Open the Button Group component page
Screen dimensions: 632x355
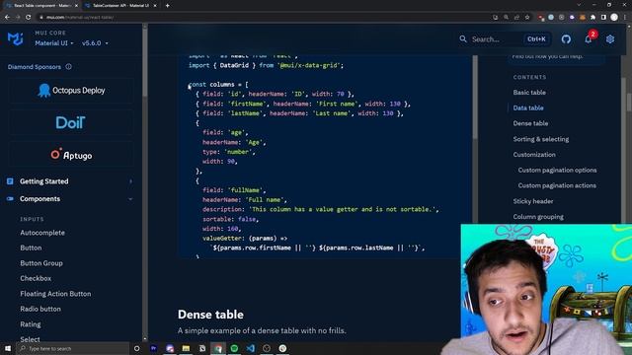click(41, 263)
